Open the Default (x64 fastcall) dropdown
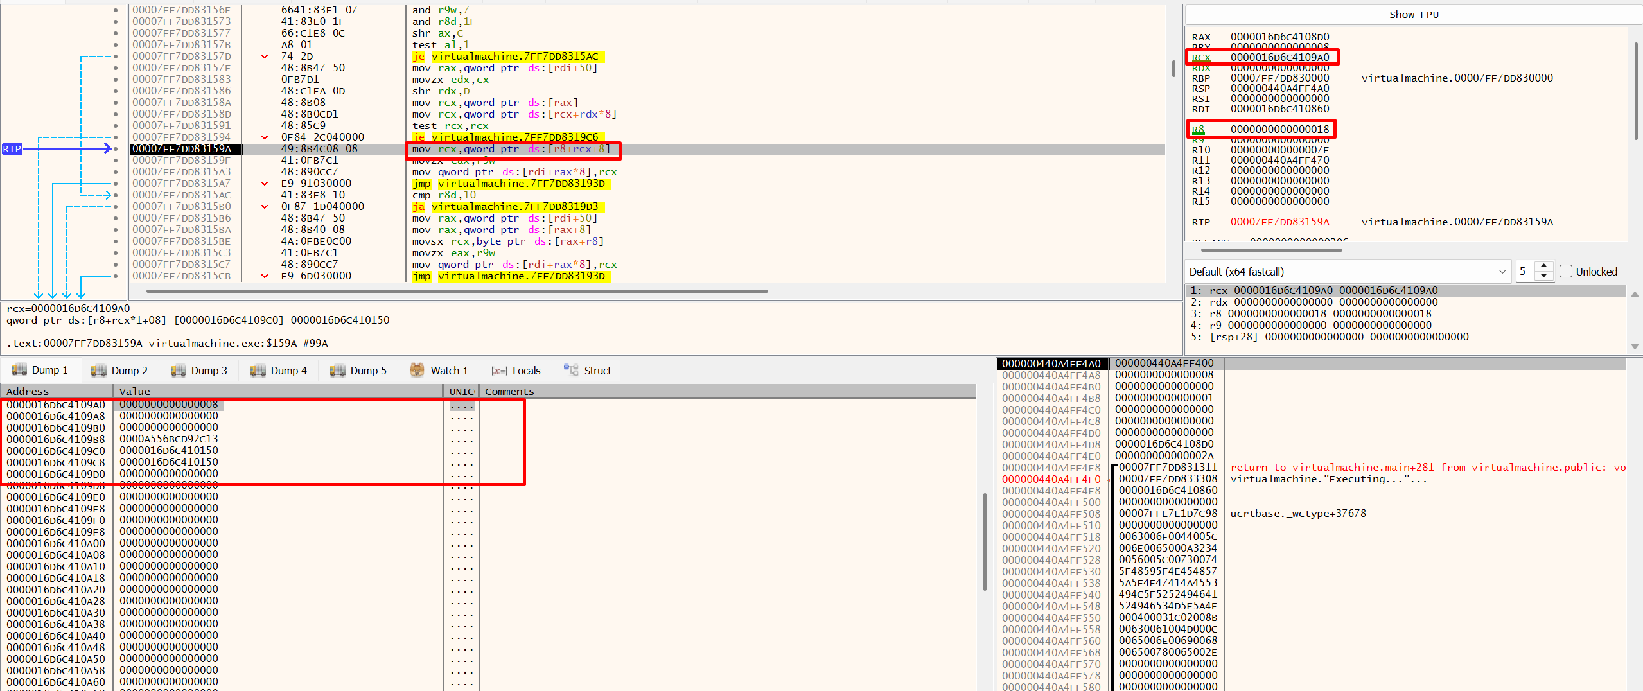 point(1346,271)
